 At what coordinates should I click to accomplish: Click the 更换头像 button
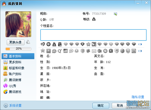coord(15,42)
